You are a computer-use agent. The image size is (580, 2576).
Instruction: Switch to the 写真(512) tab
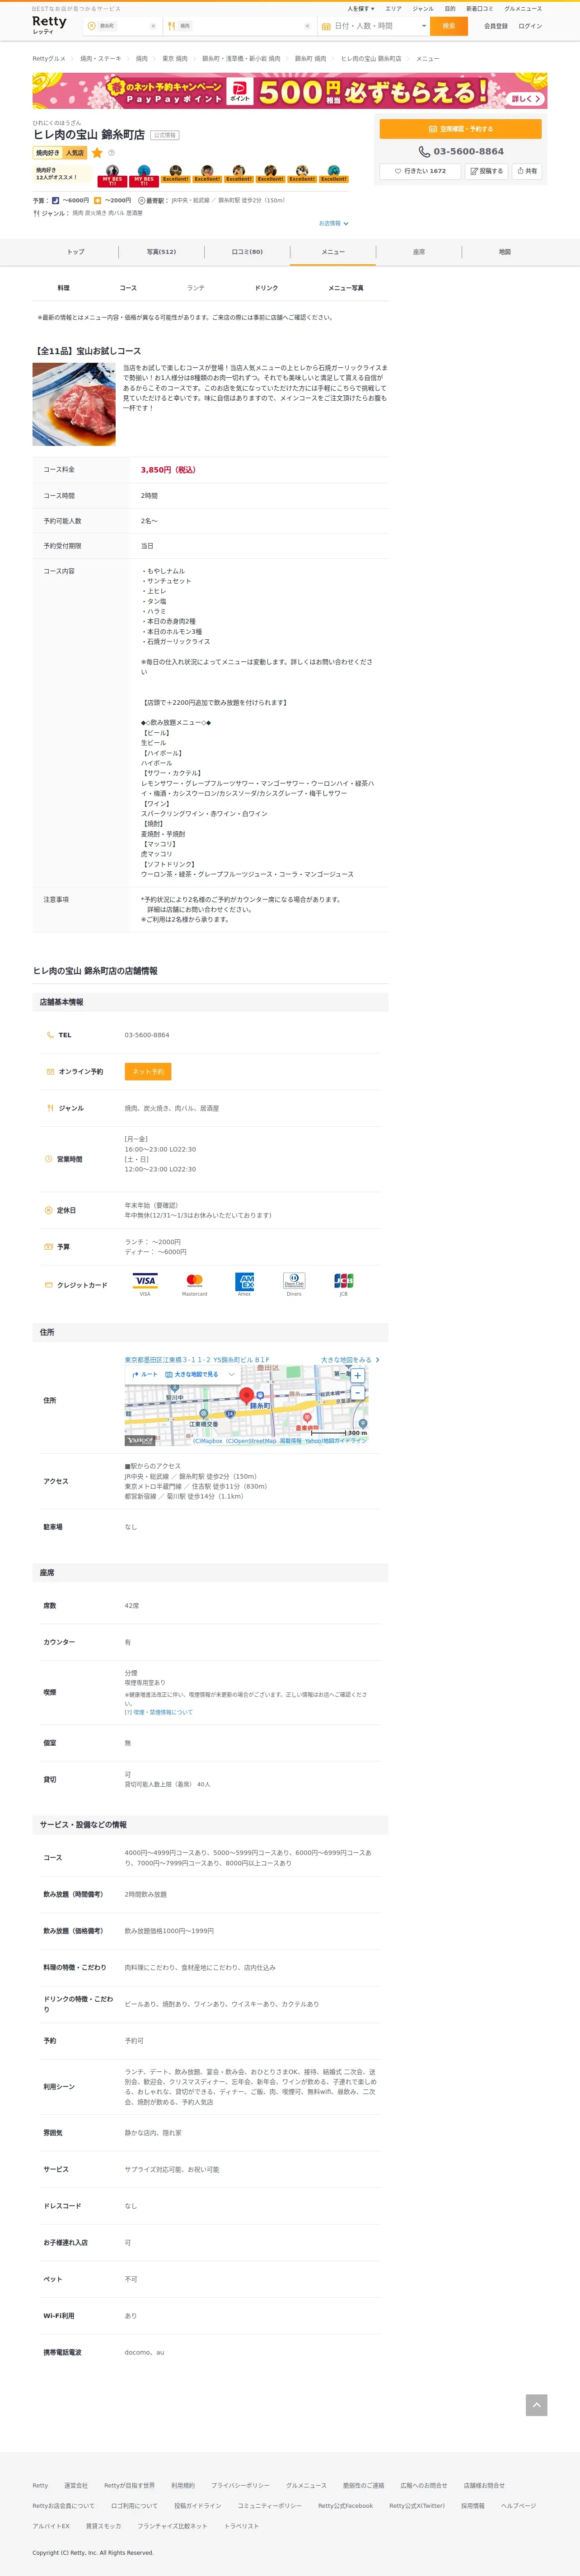(161, 252)
